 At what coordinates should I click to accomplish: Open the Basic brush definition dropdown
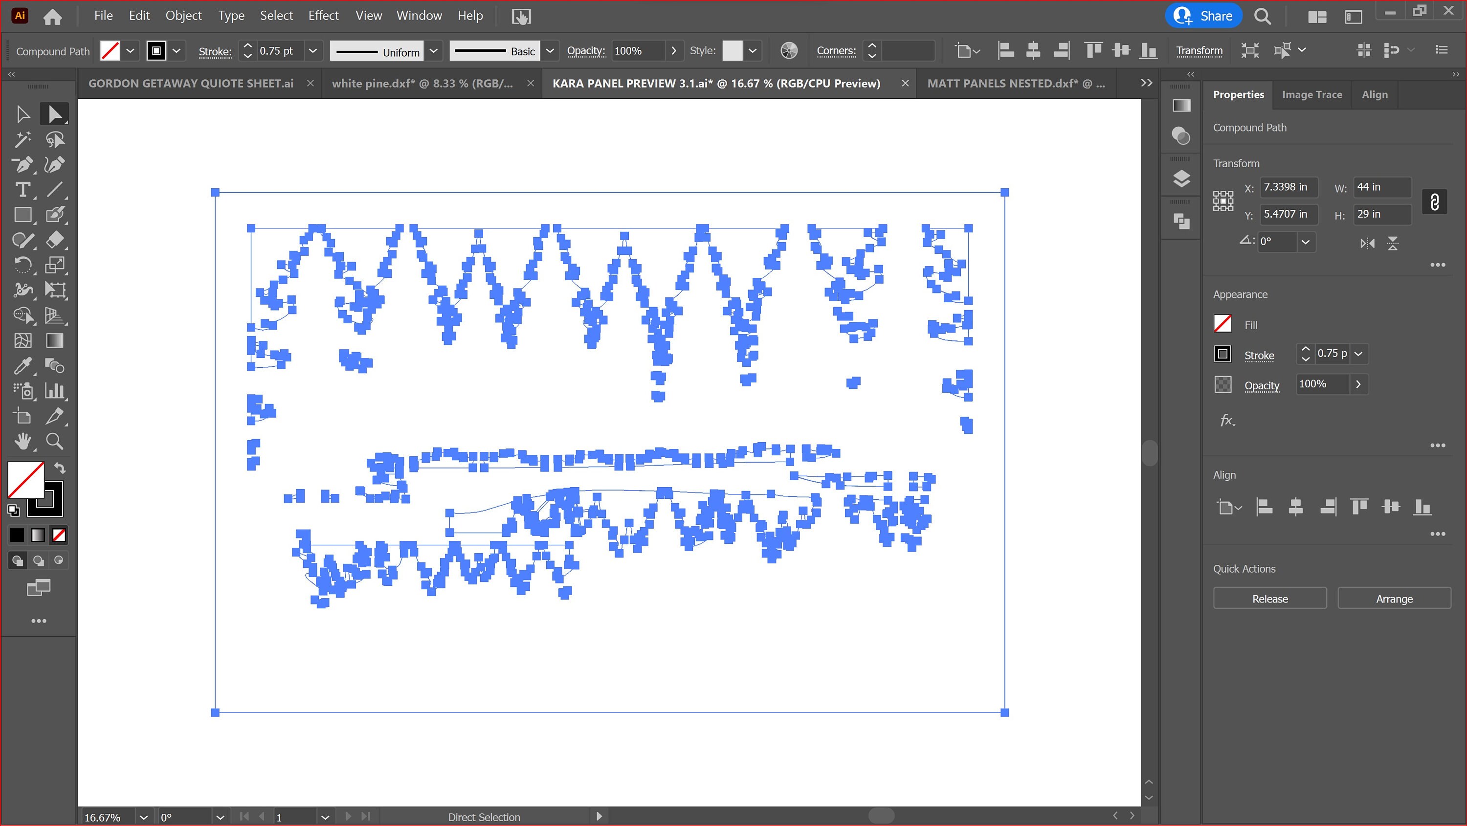[x=550, y=50]
